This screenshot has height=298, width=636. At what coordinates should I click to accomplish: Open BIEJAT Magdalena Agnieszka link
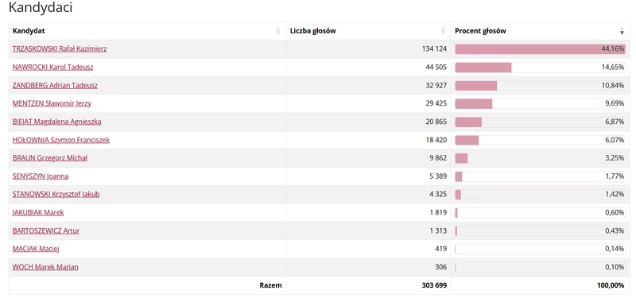tap(56, 122)
